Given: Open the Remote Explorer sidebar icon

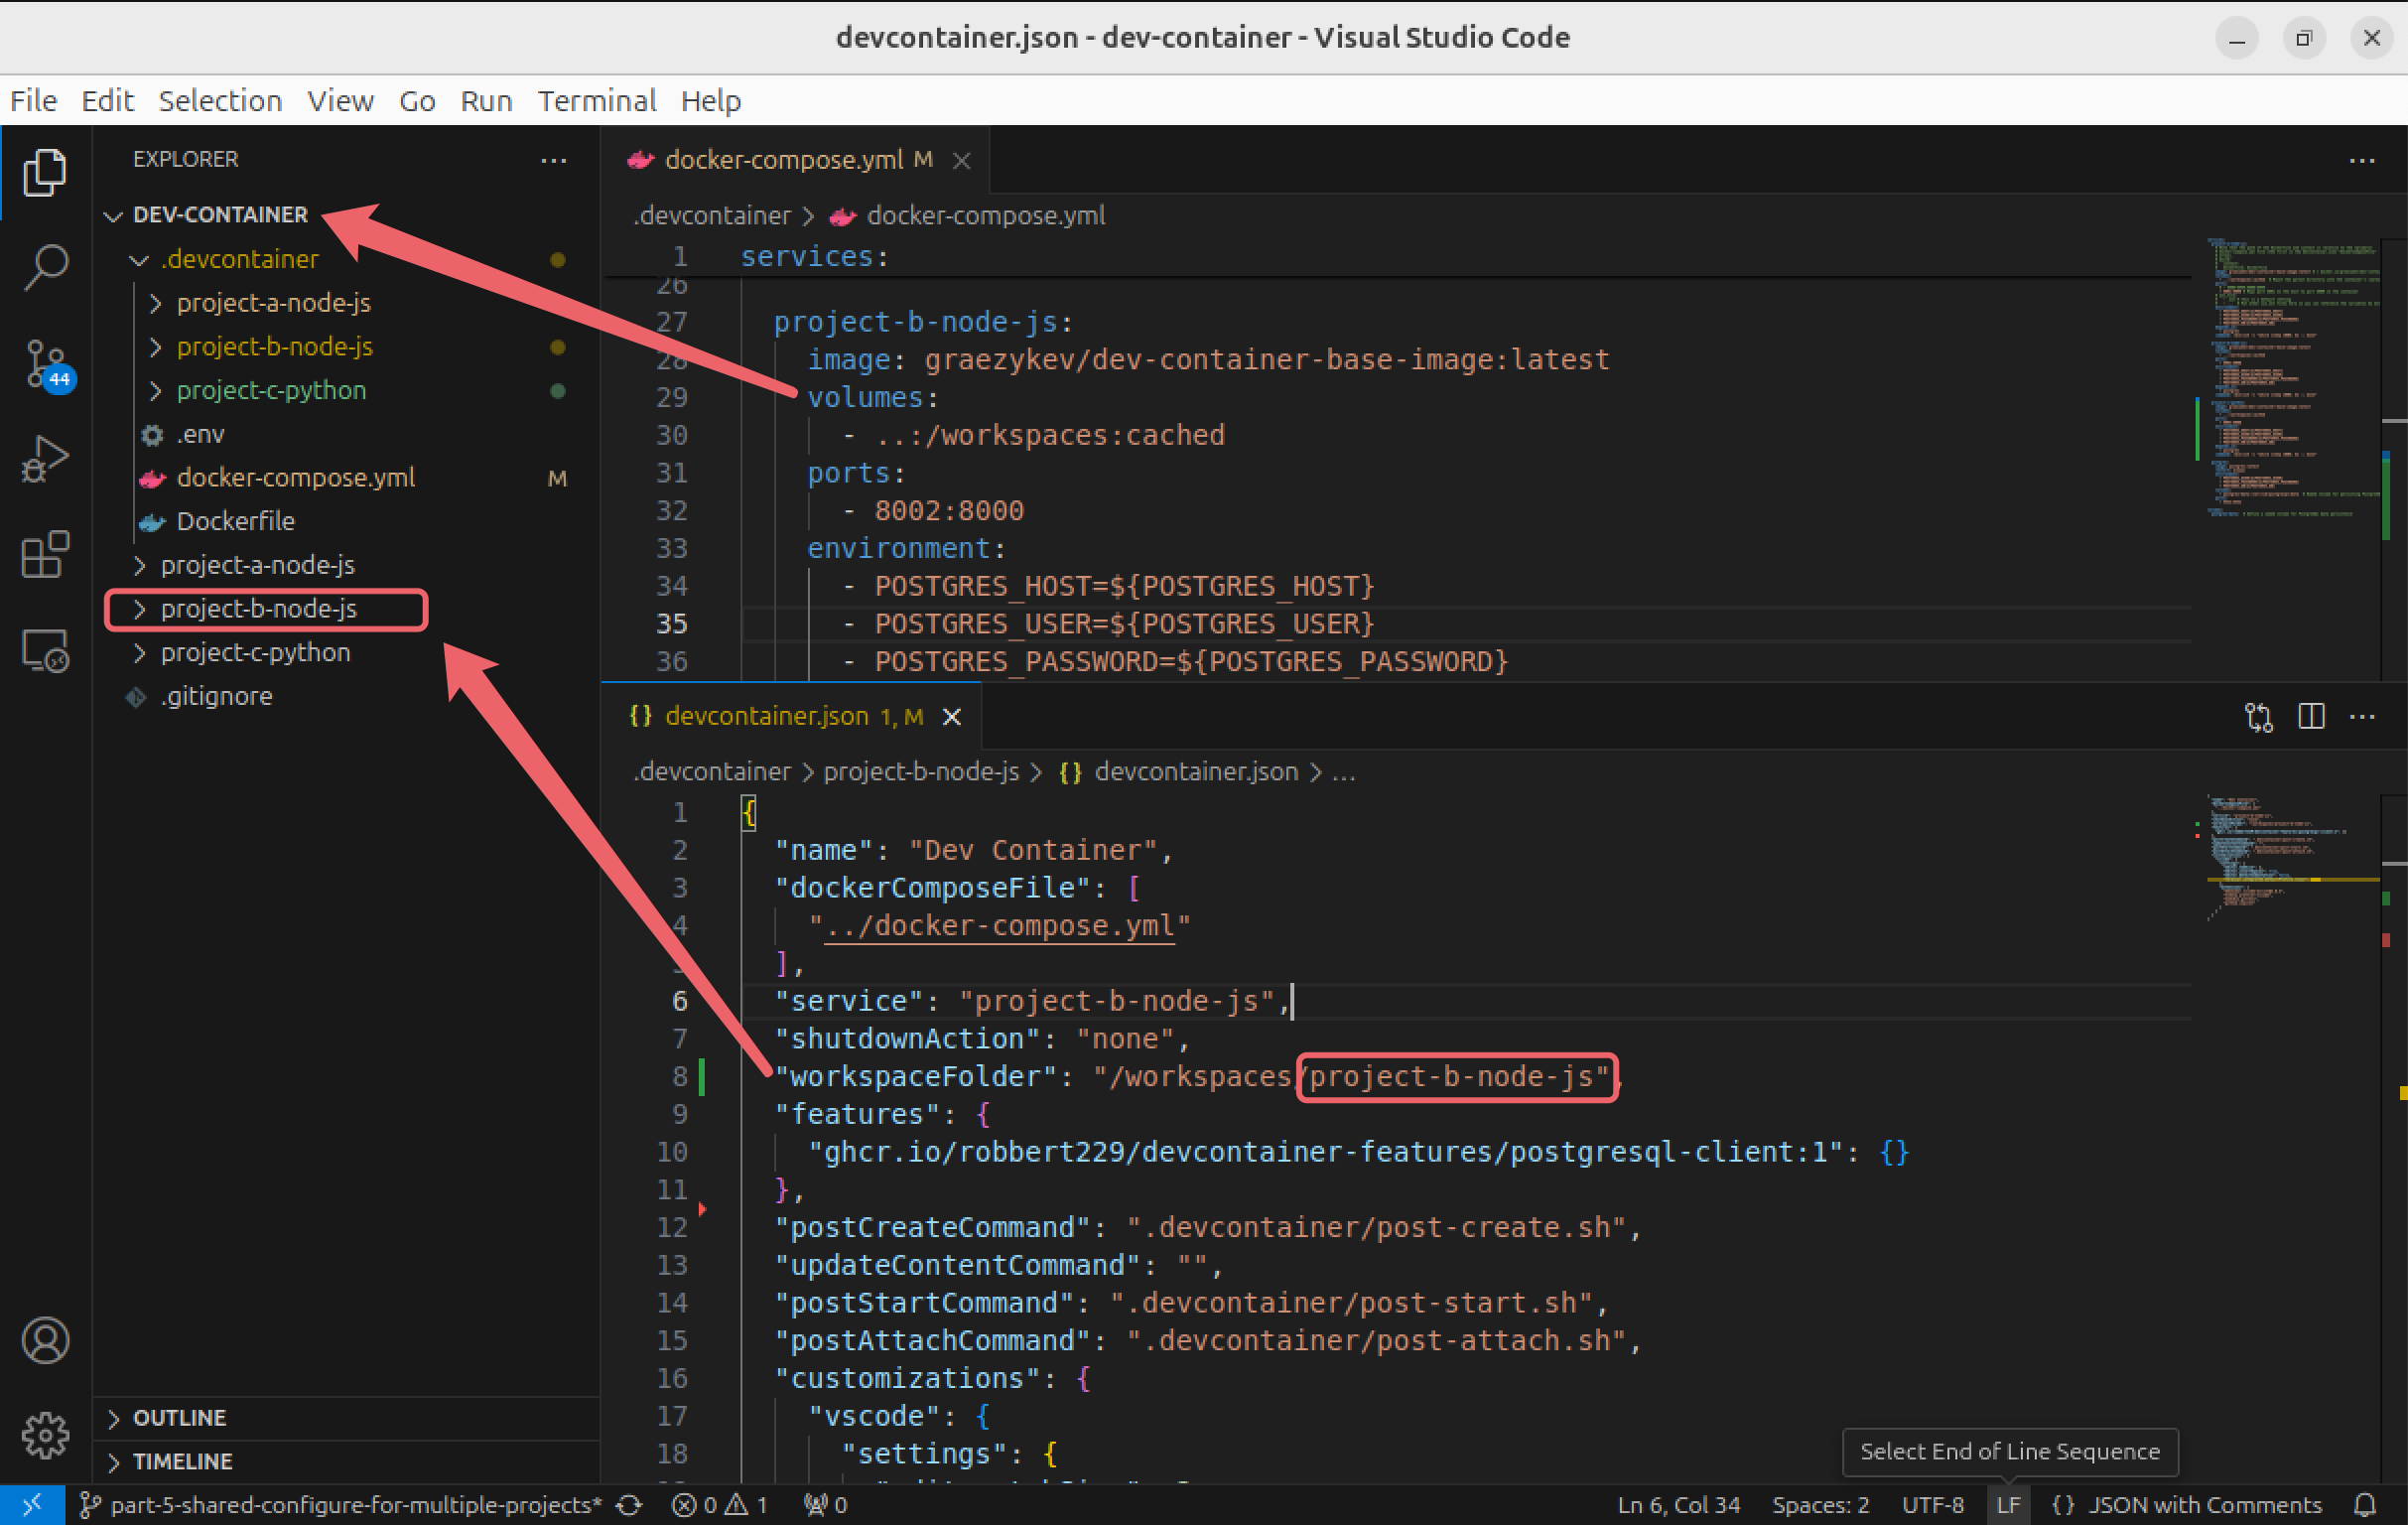Looking at the screenshot, I should [x=44, y=648].
